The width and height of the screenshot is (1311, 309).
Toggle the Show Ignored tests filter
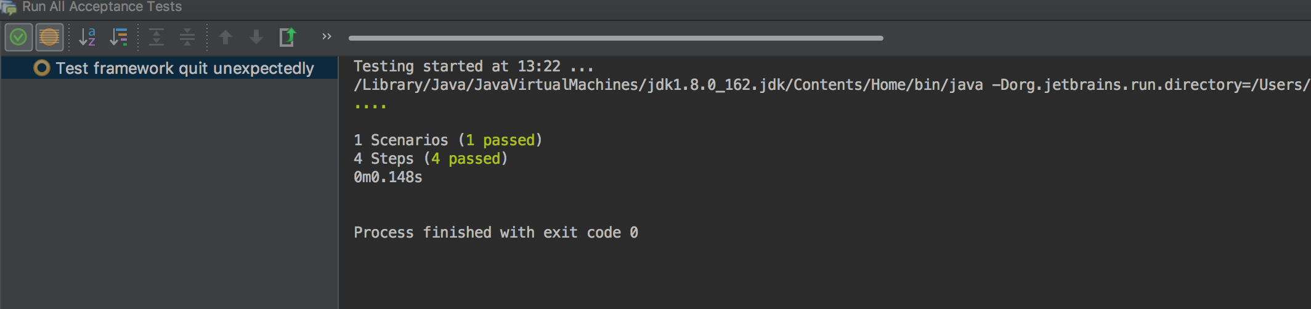click(x=49, y=38)
